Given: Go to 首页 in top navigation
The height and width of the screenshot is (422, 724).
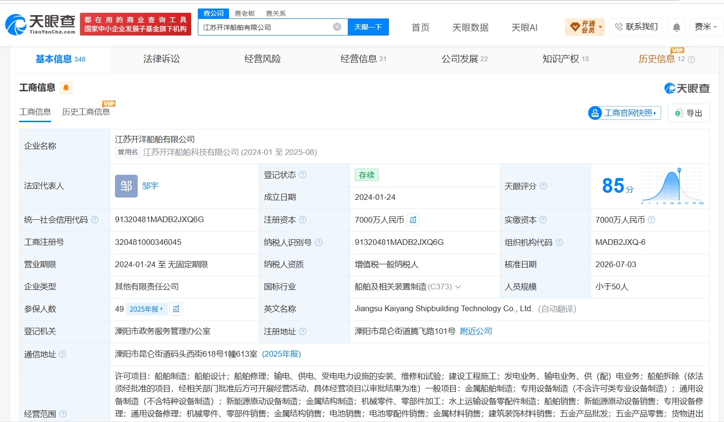Looking at the screenshot, I should 420,27.
